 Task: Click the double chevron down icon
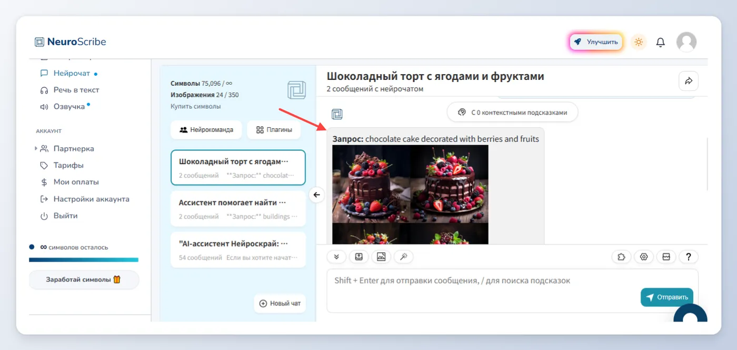[336, 256]
